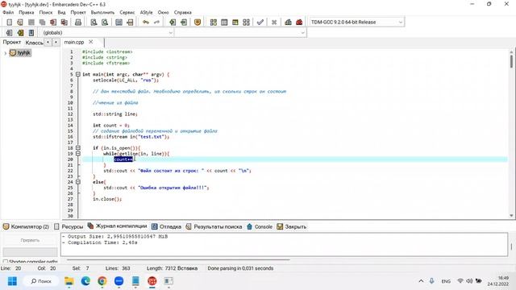Click the compile log vertical scrollbar

pos(511,246)
